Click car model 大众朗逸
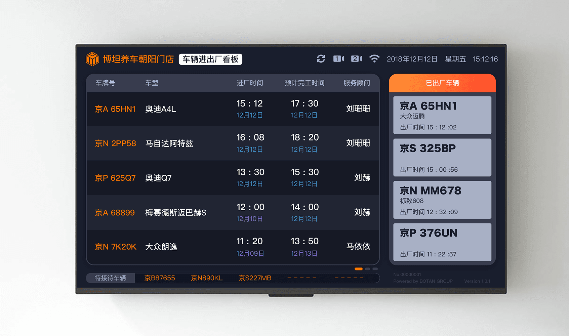This screenshot has height=336, width=569. pos(161,247)
